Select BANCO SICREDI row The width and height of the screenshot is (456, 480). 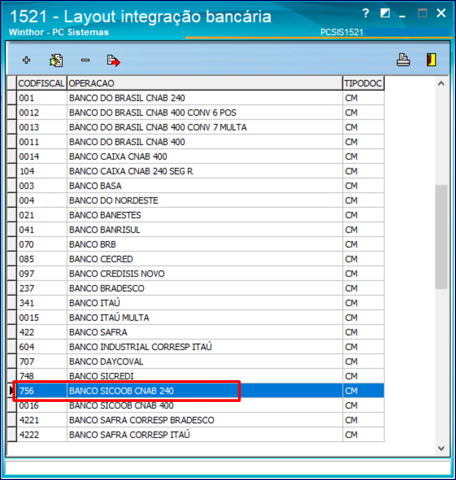[x=201, y=376]
